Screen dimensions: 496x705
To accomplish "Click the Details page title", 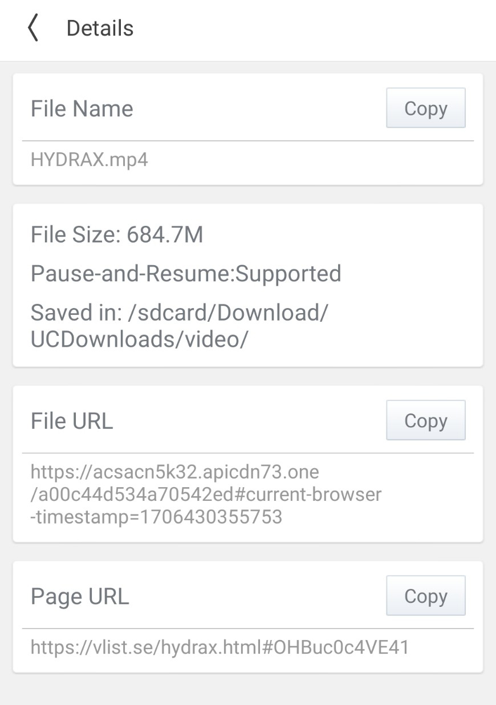I will (100, 29).
